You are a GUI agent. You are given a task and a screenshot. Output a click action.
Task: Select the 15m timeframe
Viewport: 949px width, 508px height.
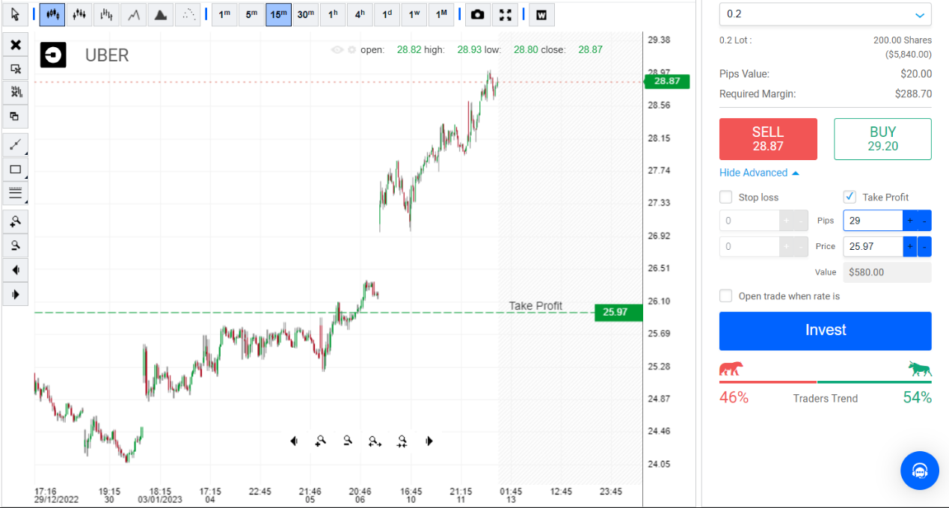[x=278, y=14]
